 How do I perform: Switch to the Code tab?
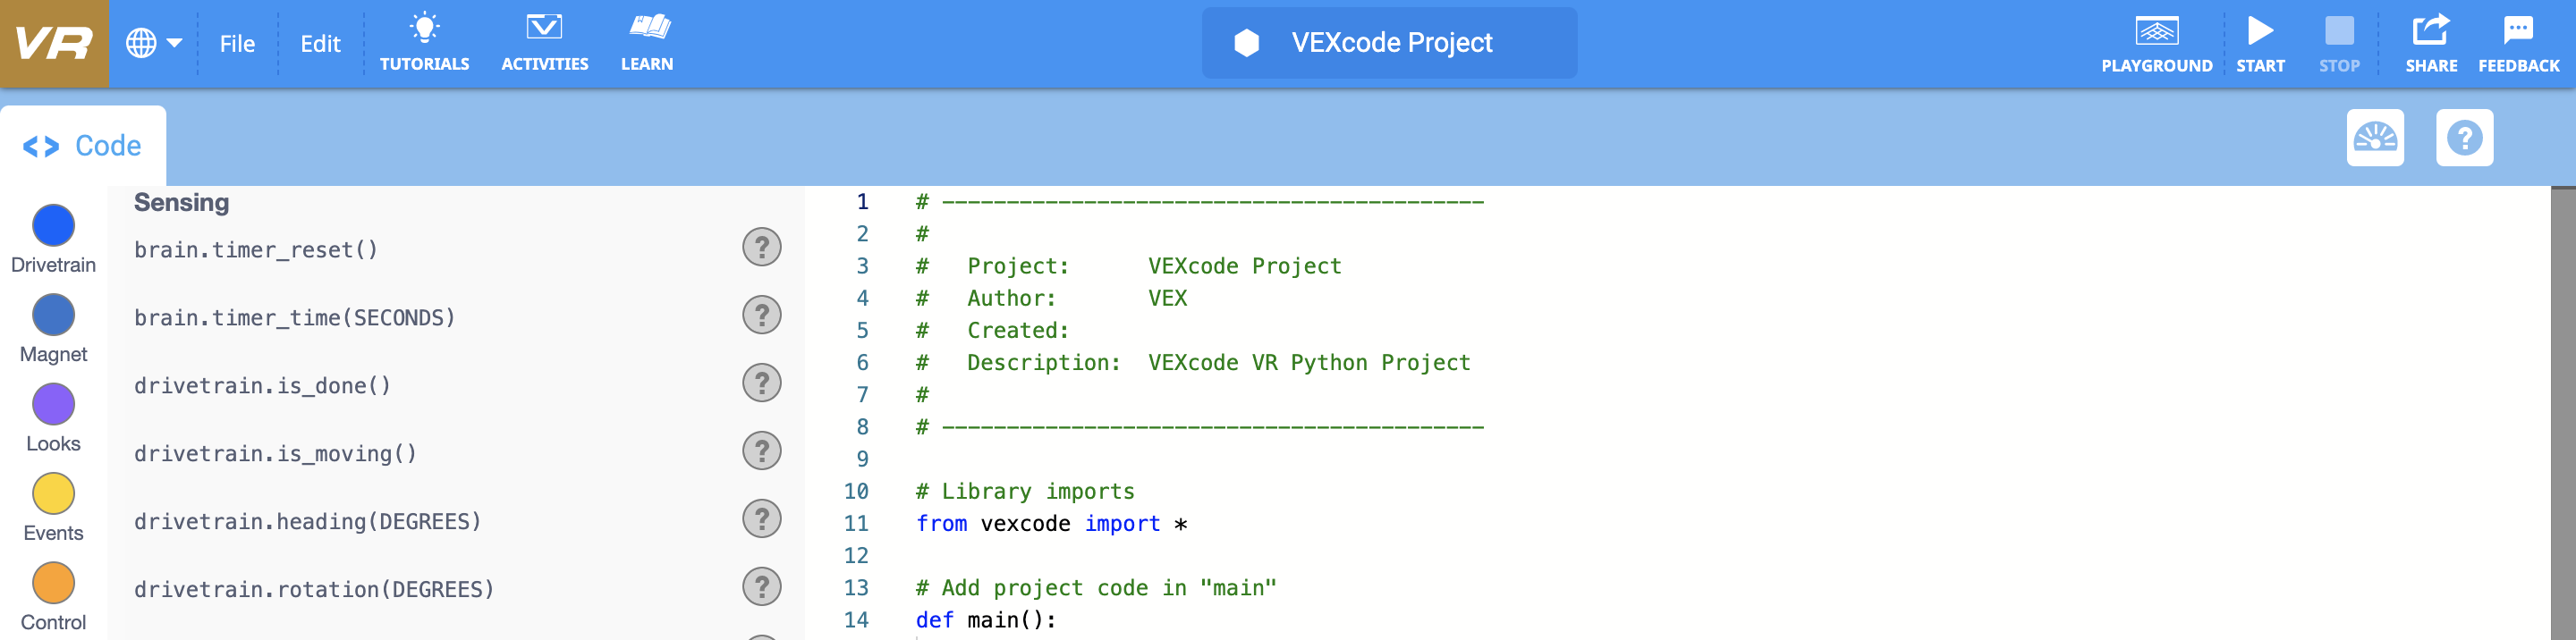click(x=82, y=145)
